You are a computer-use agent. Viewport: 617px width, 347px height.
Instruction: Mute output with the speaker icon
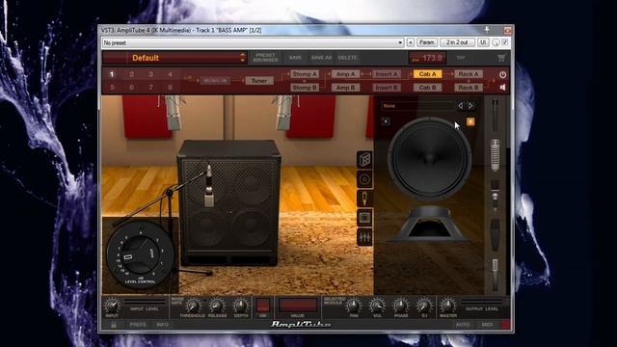point(502,88)
